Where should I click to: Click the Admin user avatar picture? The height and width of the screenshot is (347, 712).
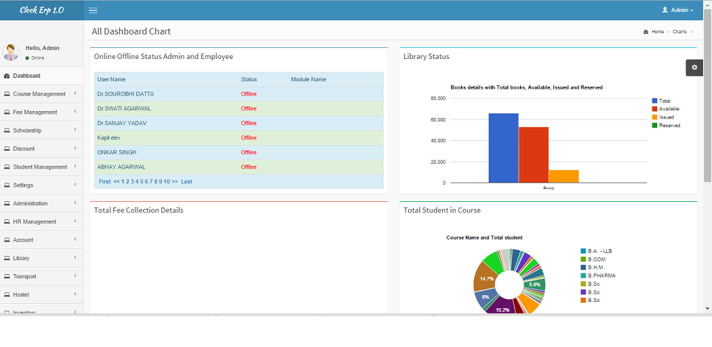(11, 53)
